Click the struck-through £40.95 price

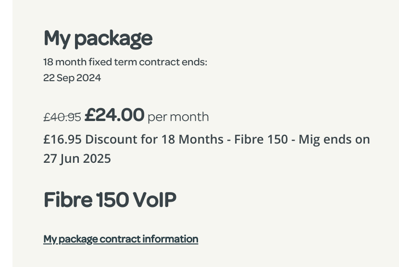pos(62,117)
